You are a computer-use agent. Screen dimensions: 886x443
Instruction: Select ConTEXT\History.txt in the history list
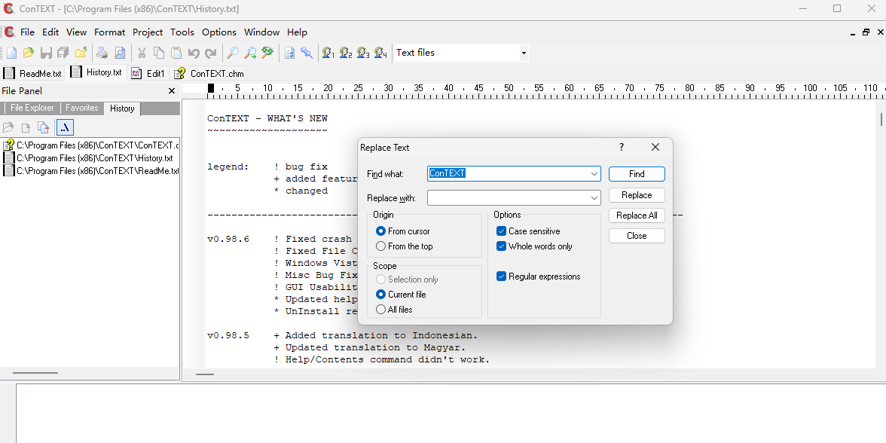point(90,158)
